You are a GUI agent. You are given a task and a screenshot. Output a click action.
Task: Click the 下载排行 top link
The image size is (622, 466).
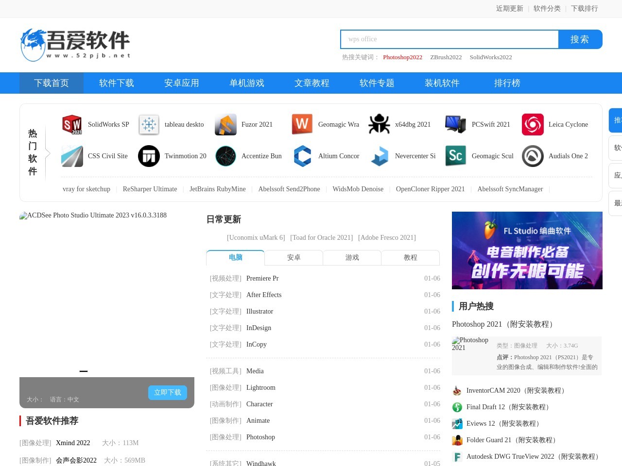pos(584,8)
